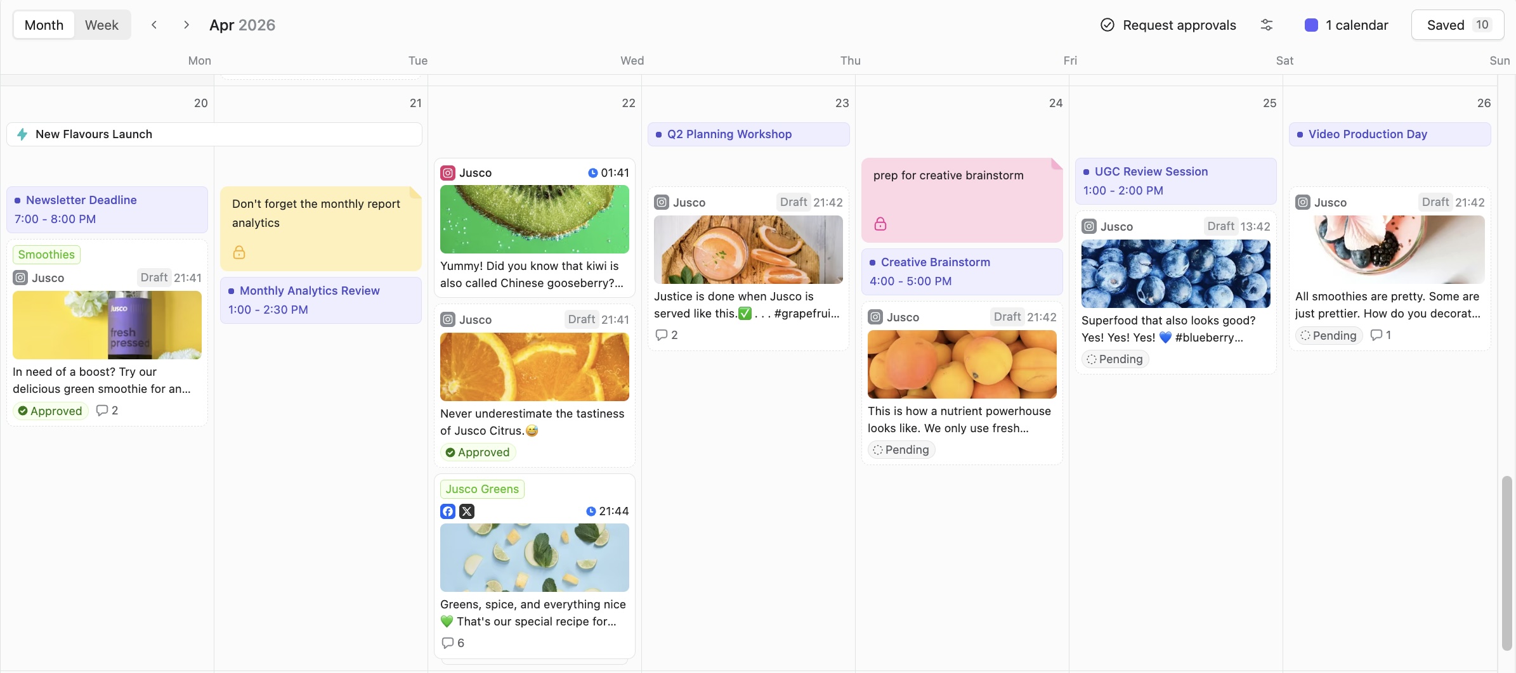The height and width of the screenshot is (673, 1516).
Task: Click Draft badge on the blueberry post
Action: pyautogui.click(x=1220, y=226)
